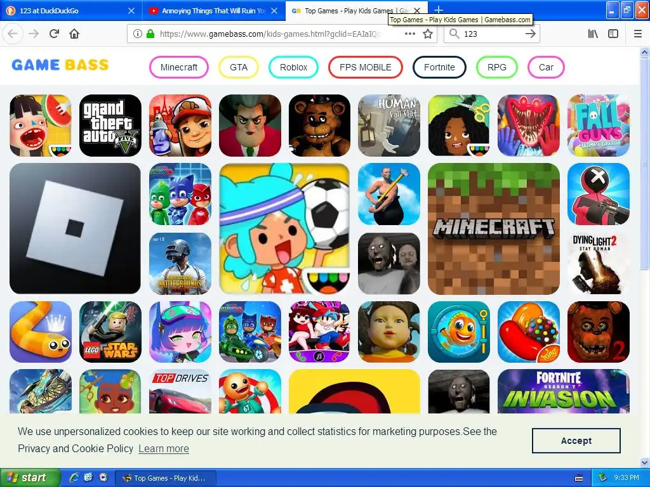
Task: Open the Fall Guys game icon
Action: coord(599,126)
